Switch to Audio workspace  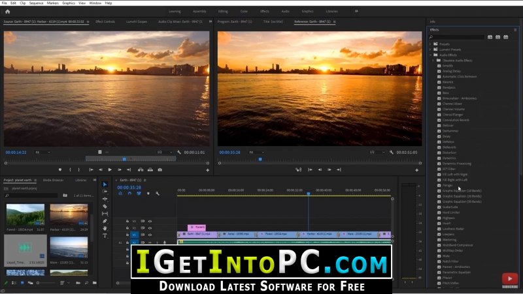click(286, 11)
